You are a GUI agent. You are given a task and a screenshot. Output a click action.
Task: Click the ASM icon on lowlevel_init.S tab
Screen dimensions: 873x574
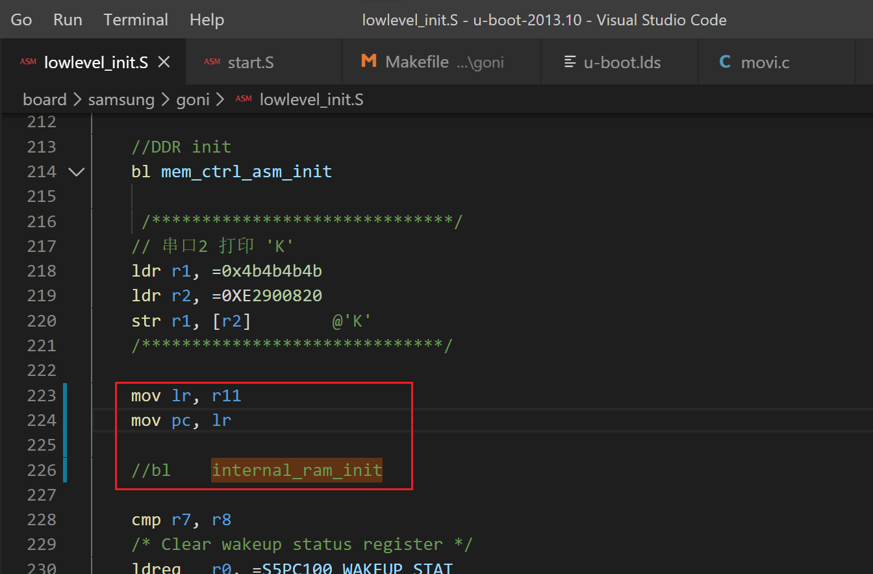click(x=28, y=62)
